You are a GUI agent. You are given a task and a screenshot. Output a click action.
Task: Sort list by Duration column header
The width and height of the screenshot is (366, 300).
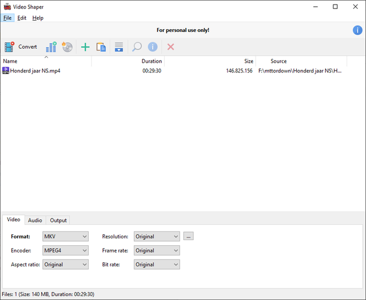tap(128, 61)
